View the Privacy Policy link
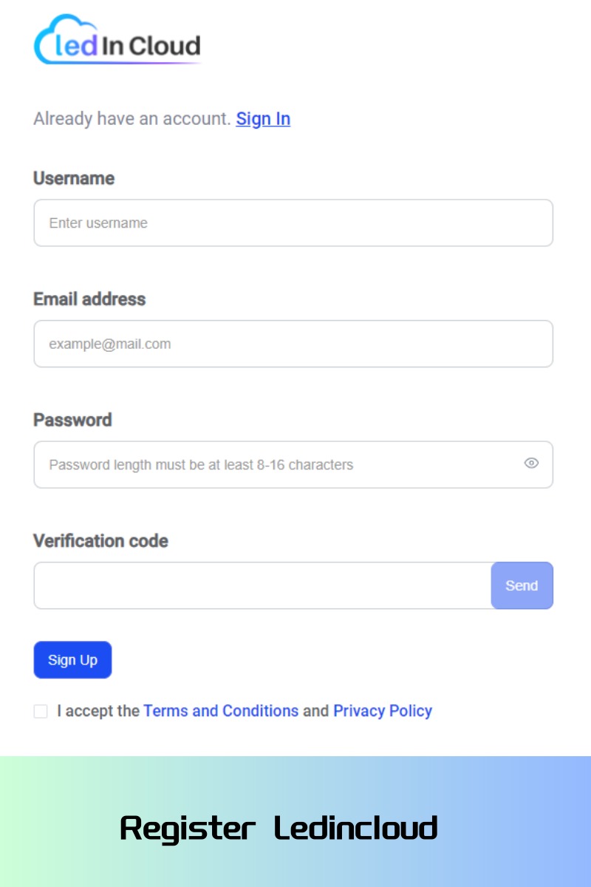 (x=383, y=711)
